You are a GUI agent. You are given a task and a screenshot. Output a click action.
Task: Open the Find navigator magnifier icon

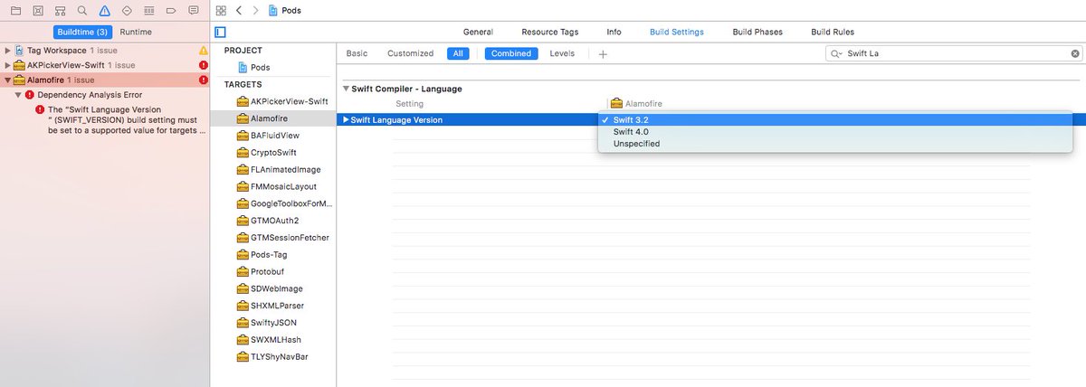pos(82,10)
